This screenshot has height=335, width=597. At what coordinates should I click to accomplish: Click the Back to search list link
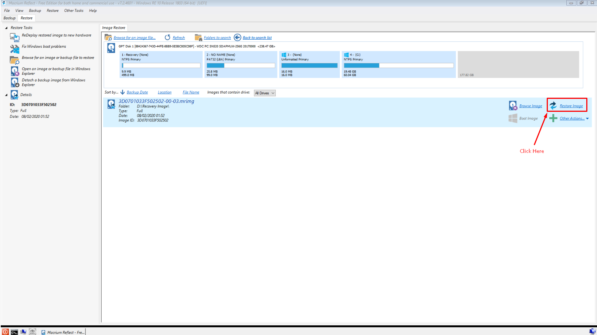click(x=257, y=38)
